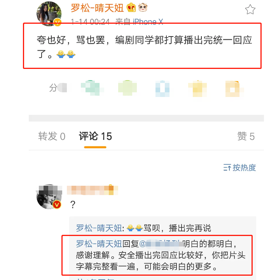The width and height of the screenshot is (269, 280).
Task: Open the iPhone X source link
Action: [148, 22]
